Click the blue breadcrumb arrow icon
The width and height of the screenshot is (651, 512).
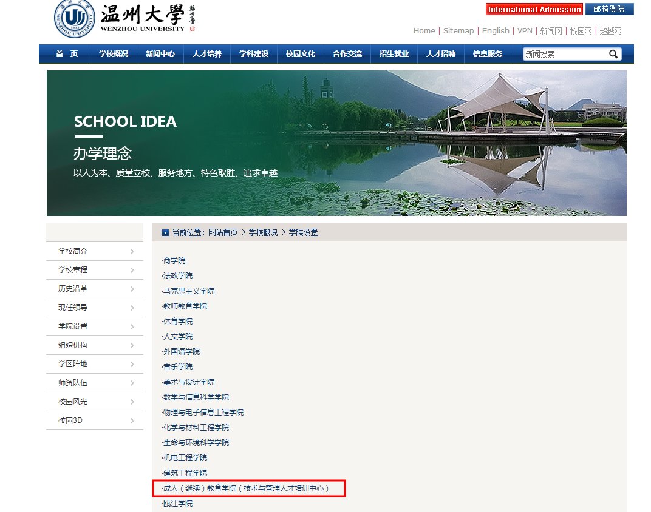tap(164, 232)
